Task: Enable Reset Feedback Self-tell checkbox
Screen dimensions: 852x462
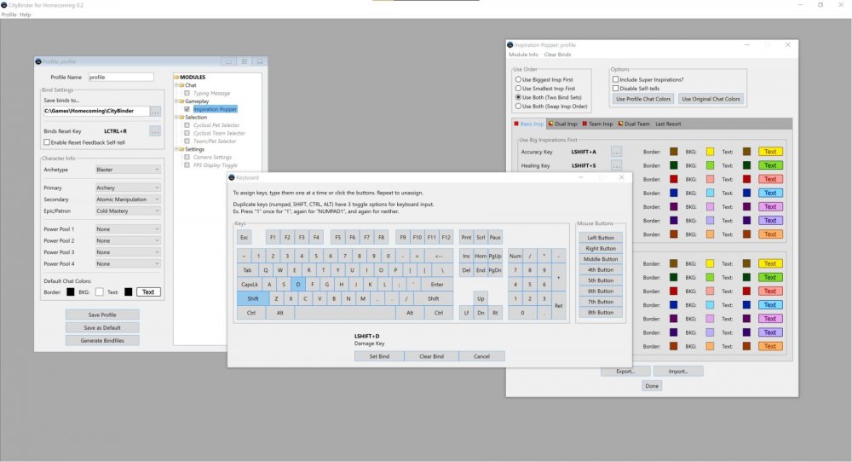Action: pos(47,142)
